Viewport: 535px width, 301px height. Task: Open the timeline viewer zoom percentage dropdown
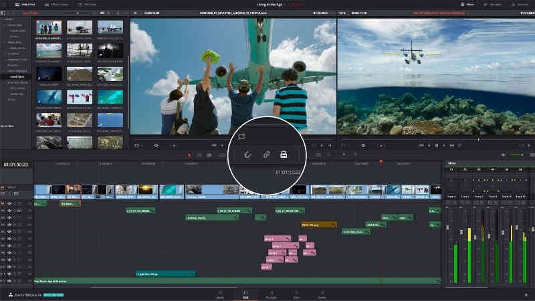pyautogui.click(x=342, y=13)
